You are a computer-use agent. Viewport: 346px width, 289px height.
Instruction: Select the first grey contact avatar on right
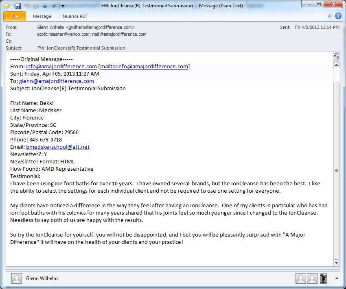point(301,279)
